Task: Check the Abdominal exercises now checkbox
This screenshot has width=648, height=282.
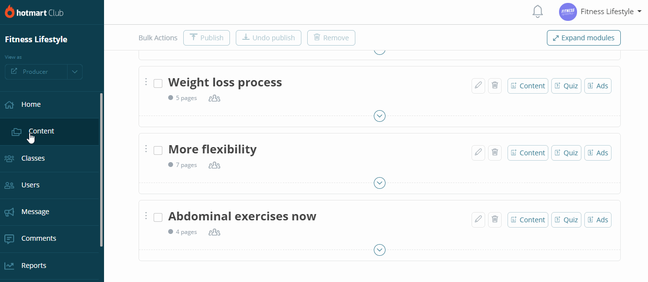Action: [158, 217]
